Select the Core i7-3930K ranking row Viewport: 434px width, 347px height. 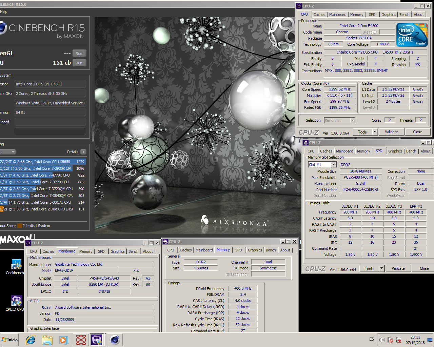pyautogui.click(x=43, y=168)
